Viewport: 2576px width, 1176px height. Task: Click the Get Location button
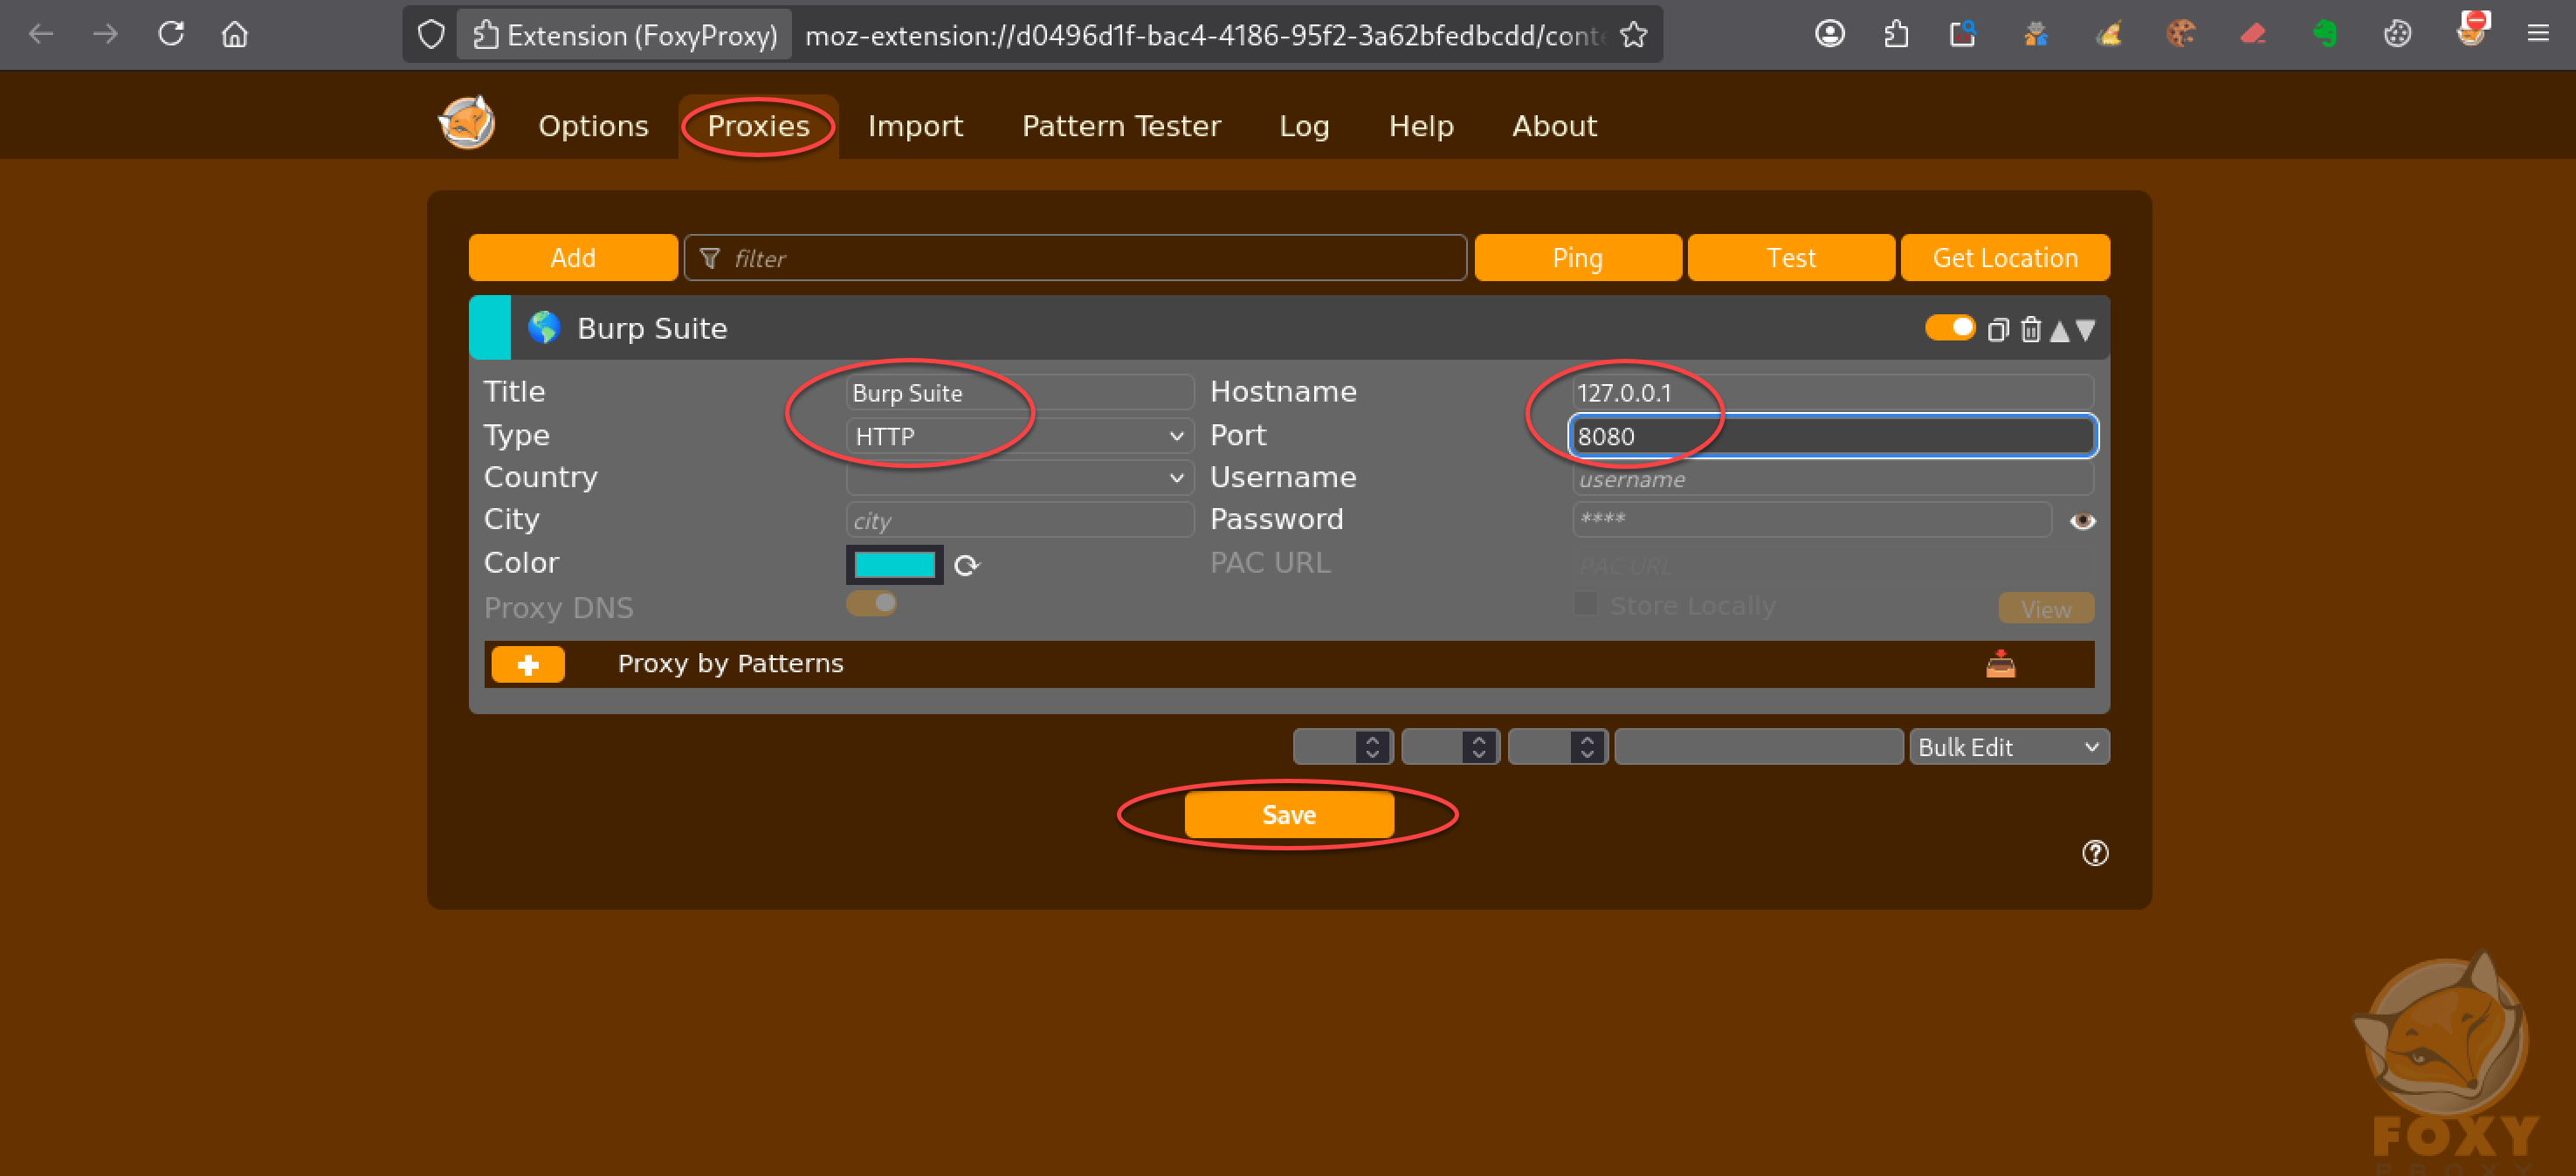point(2005,258)
